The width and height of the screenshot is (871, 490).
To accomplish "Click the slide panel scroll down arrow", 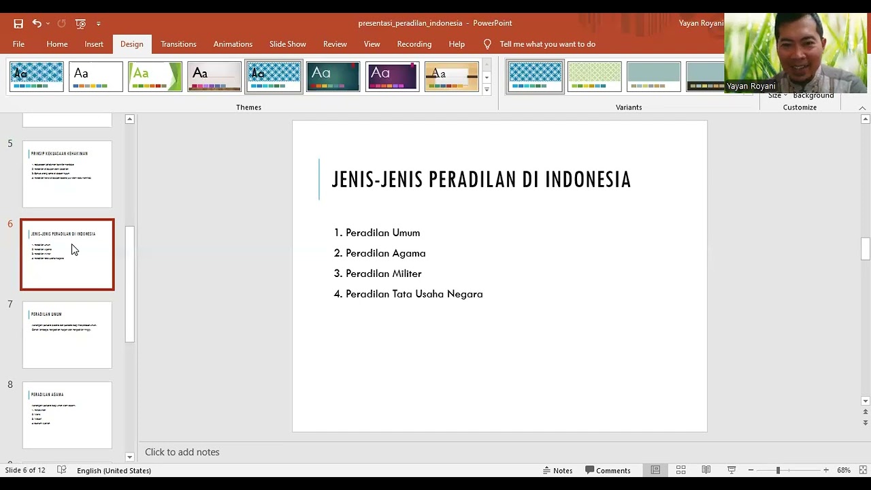I will coord(130,457).
